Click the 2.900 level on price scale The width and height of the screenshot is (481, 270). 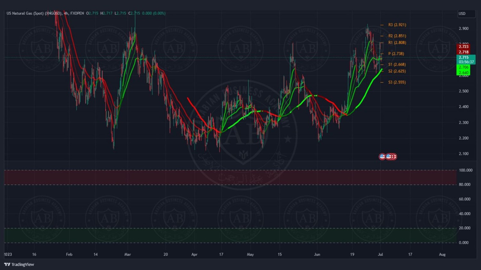pyautogui.click(x=463, y=28)
